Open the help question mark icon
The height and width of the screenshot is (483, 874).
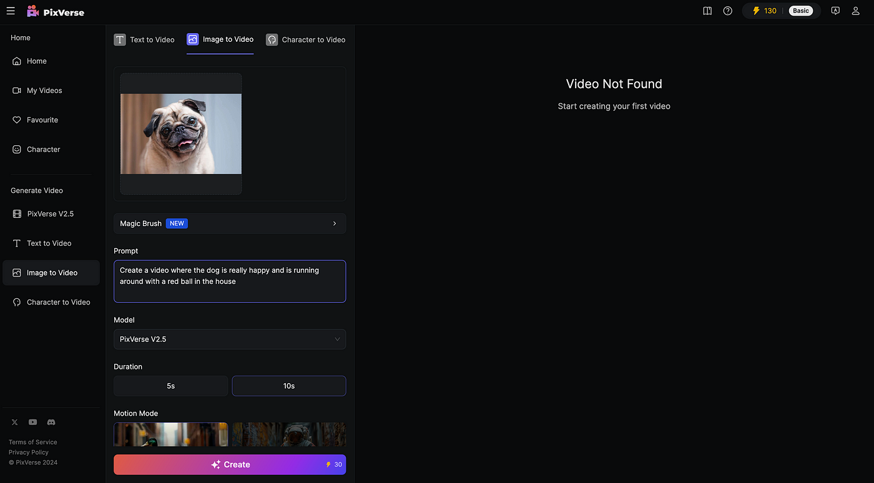[728, 11]
